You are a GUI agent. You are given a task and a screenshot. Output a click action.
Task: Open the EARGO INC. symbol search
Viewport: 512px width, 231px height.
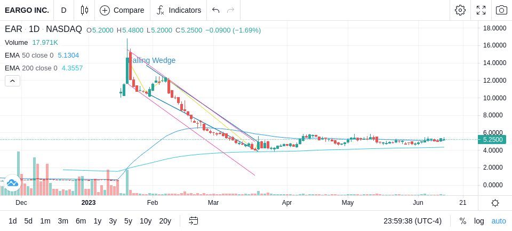coord(27,10)
